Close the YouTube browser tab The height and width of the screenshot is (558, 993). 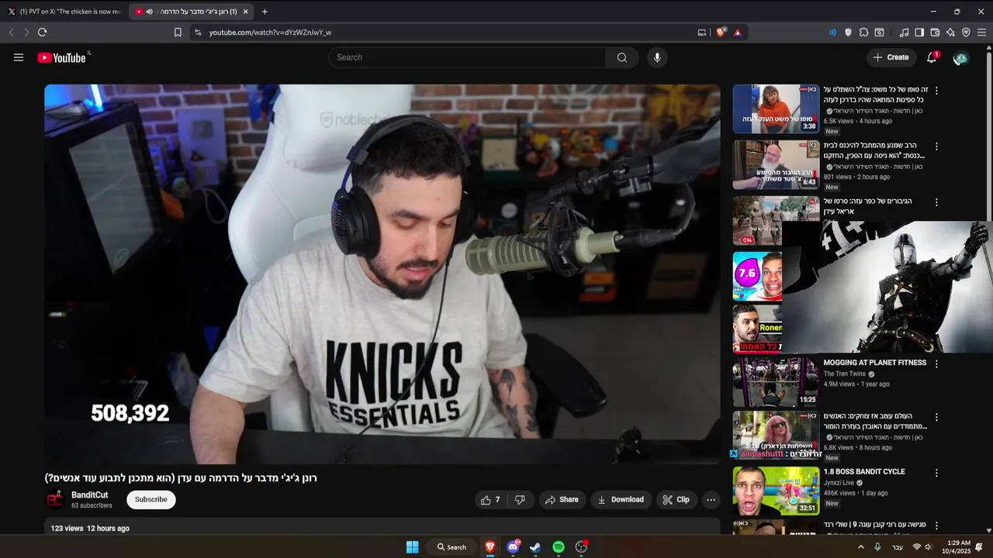click(246, 12)
